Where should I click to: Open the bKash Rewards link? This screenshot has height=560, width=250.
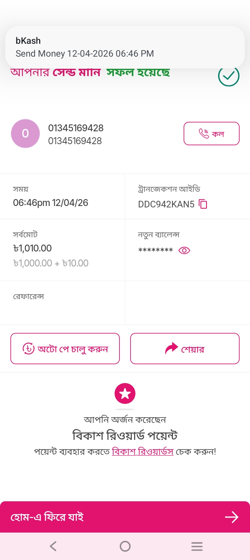142,452
